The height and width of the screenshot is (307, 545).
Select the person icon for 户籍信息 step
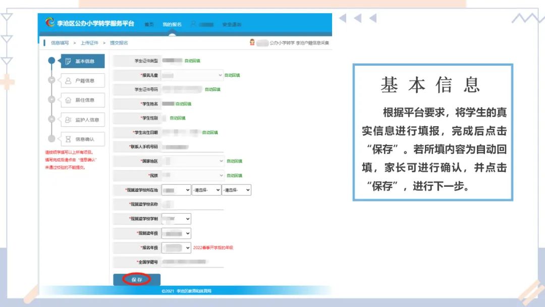pyautogui.click(x=69, y=80)
